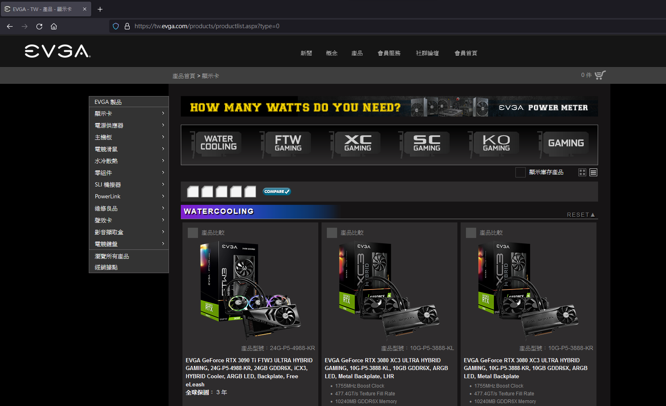Expand 電競滑鼠 sidebar category
Screen dimensions: 666x406
[x=129, y=149]
